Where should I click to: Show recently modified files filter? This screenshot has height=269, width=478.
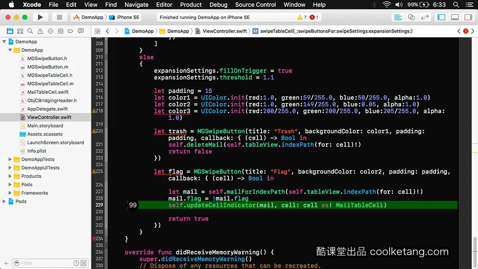76,263
